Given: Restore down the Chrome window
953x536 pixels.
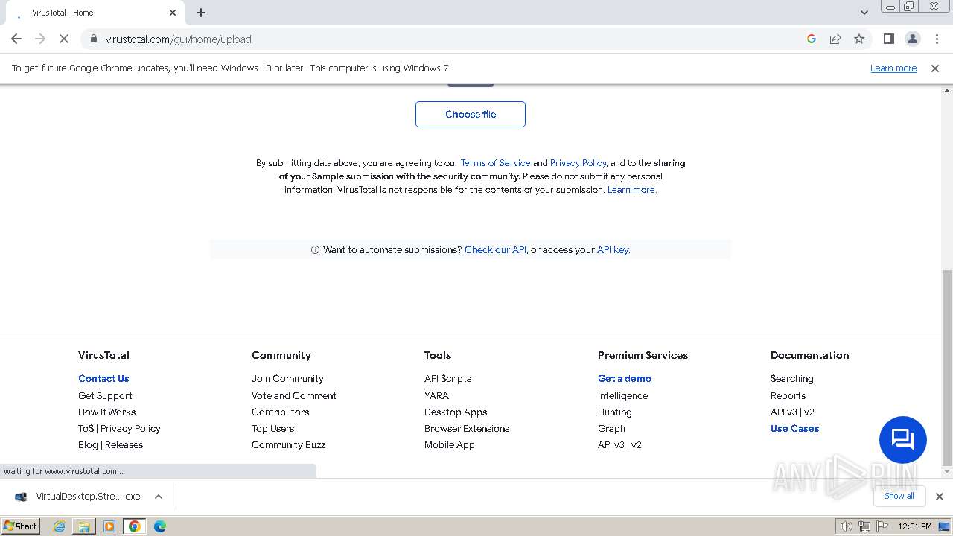Looking at the screenshot, I should 909,7.
